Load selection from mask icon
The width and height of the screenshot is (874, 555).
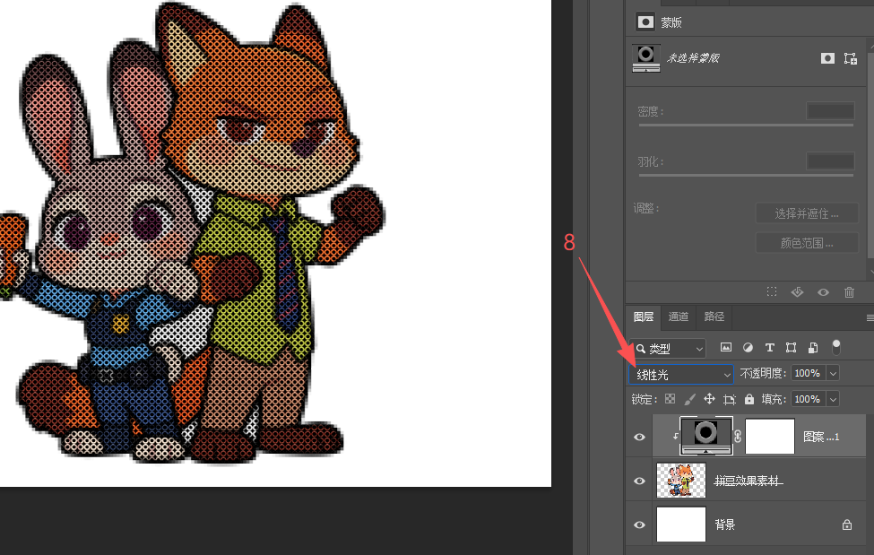coord(772,291)
